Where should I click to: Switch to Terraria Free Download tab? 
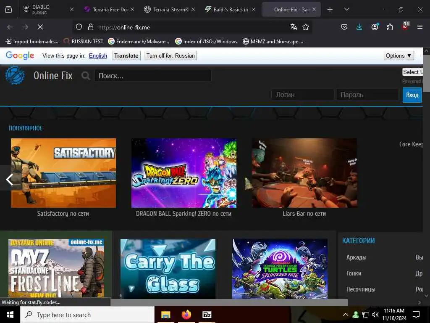point(108,10)
